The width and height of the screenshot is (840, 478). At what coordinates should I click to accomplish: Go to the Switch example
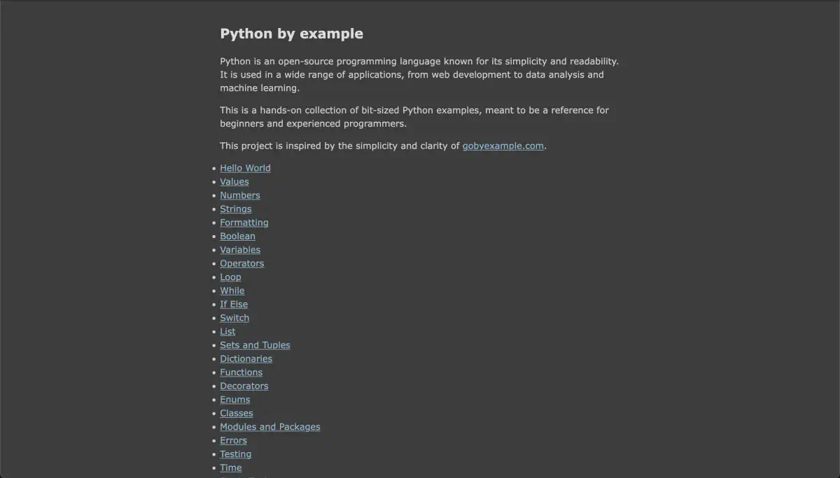coord(234,318)
